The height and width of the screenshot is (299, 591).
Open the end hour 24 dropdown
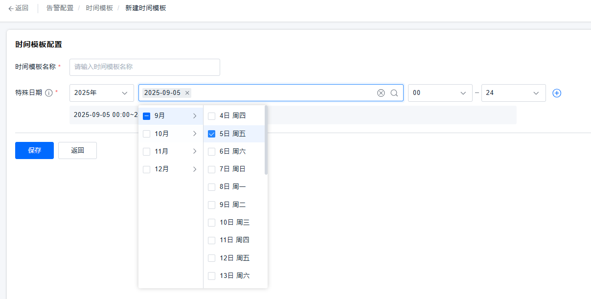tap(513, 92)
